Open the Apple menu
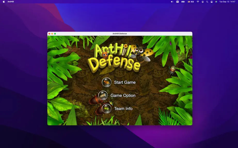The image size is (238, 148). (x=4, y=2)
